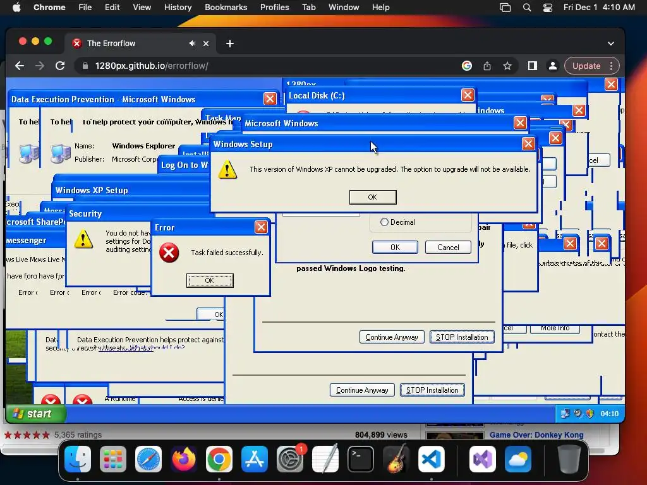Go forward with the browser forward arrow
The height and width of the screenshot is (485, 647).
click(40, 66)
